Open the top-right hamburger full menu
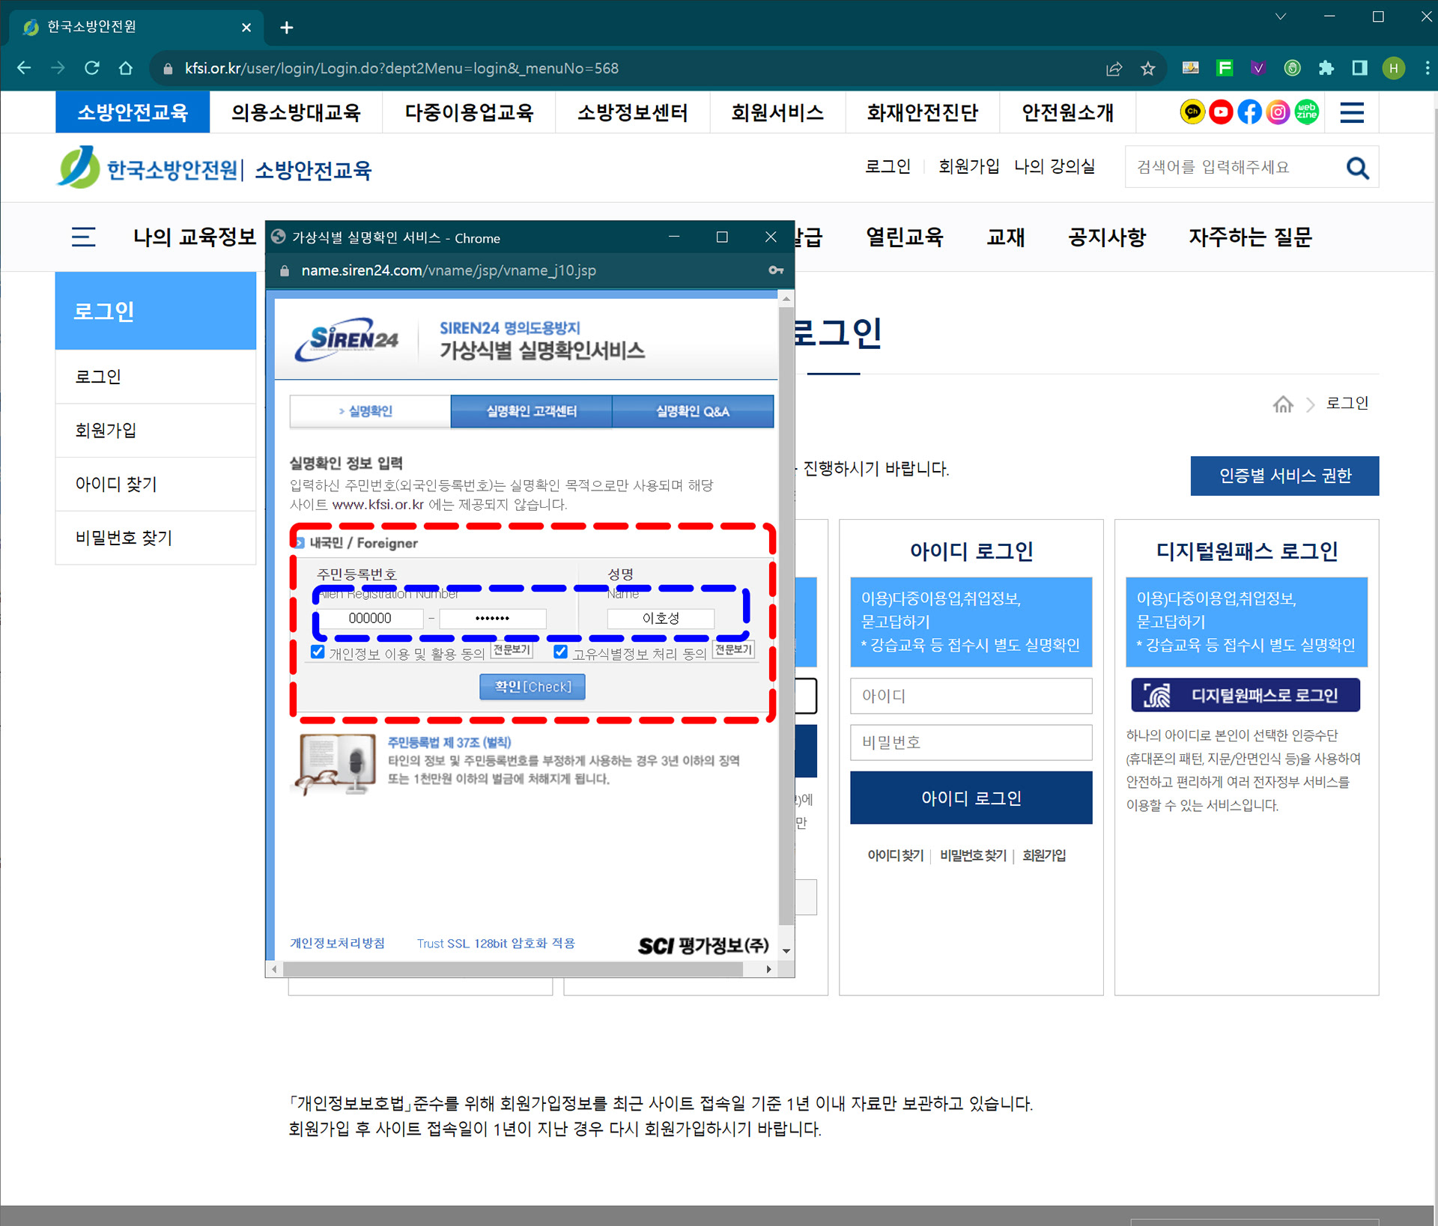This screenshot has width=1438, height=1226. click(x=1352, y=112)
